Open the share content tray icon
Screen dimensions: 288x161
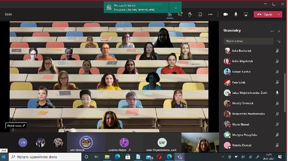click(246, 14)
